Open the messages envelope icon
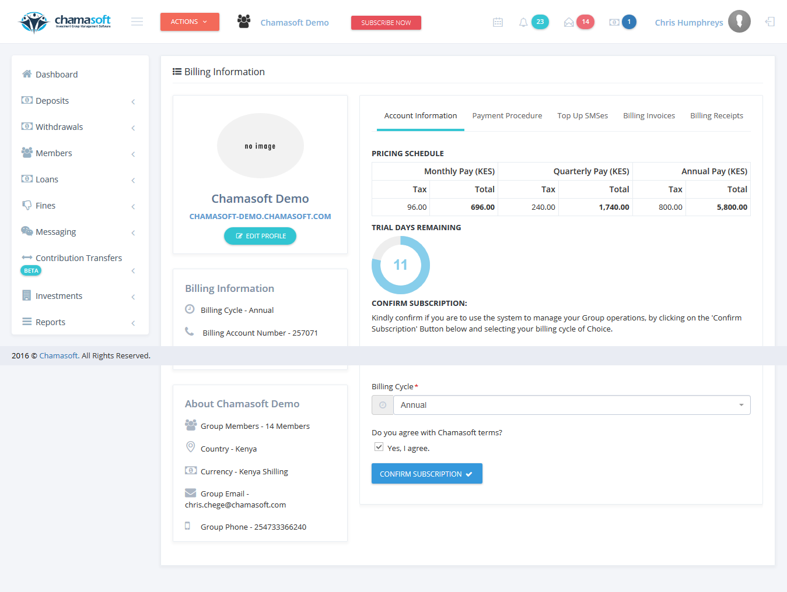Viewport: 787px width, 592px height. 569,22
